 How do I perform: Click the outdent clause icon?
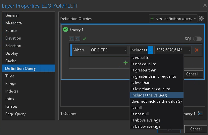[x=72, y=39]
